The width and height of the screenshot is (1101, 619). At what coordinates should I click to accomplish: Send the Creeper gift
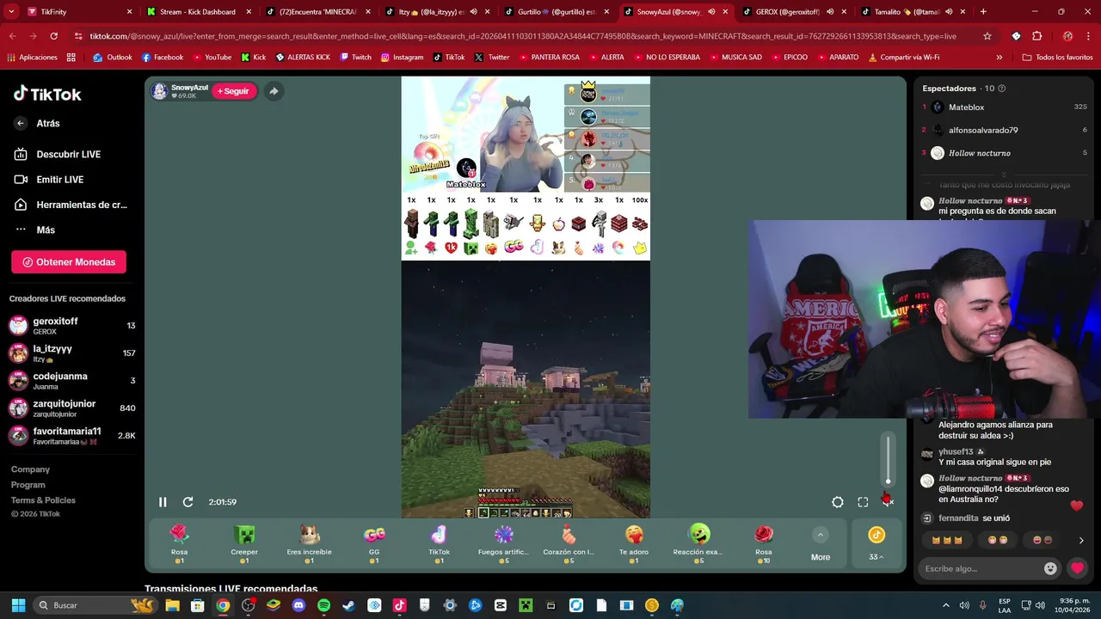(x=244, y=544)
